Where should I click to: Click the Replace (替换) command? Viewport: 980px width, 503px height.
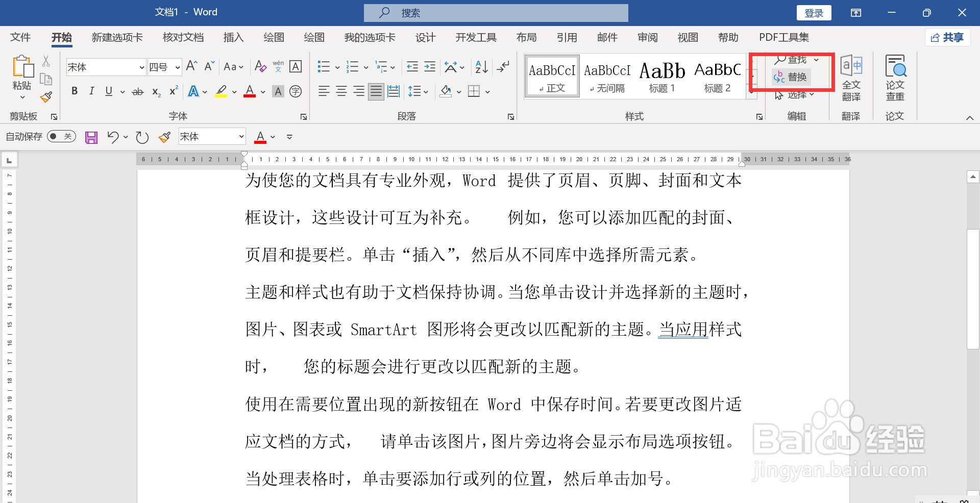[791, 77]
